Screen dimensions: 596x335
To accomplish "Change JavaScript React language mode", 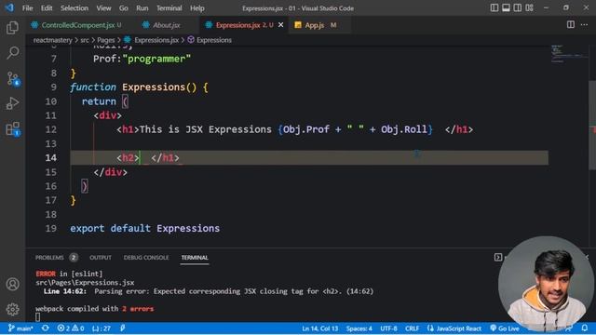I will click(x=459, y=328).
